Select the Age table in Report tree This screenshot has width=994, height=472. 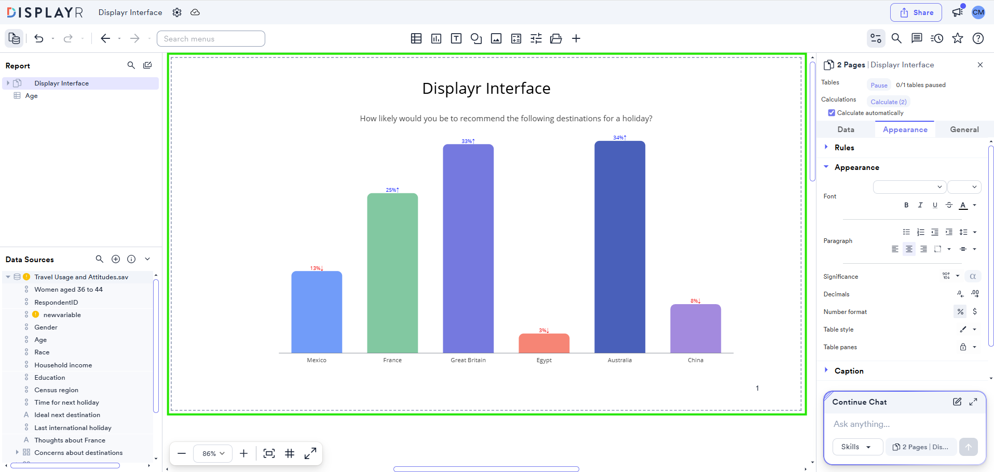[x=32, y=96]
